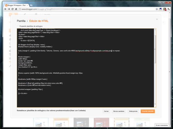Open Vista previa of the template
Viewport: 173px width, 129px height.
click(133, 111)
